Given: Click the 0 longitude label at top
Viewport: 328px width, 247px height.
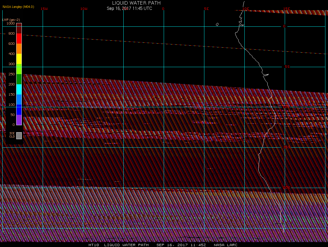Looking at the screenshot, I should (163, 9).
